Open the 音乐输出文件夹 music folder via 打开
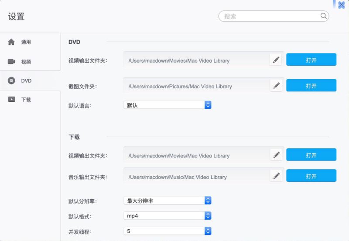 (311, 176)
